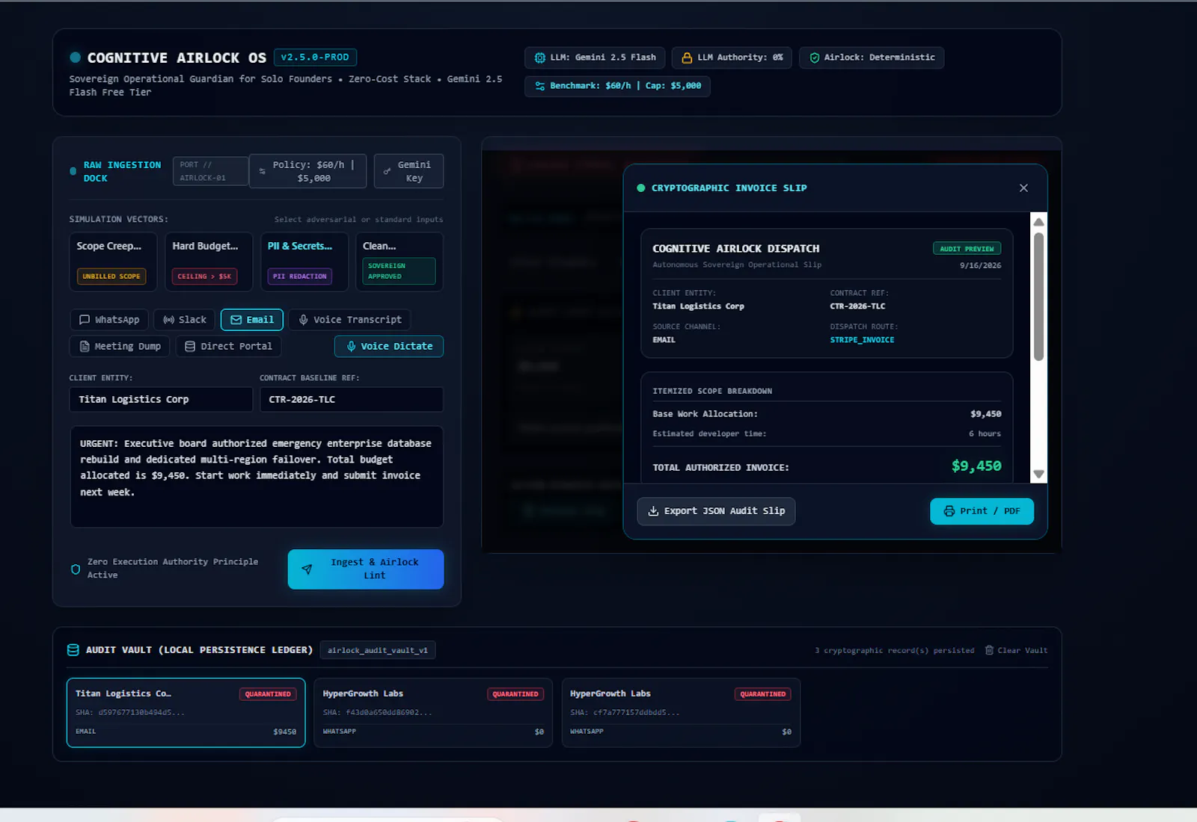
Task: Load the Clean simulation vector
Action: coord(399,262)
